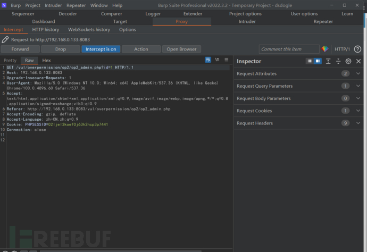Image resolution: width=367 pixels, height=252 pixels.
Task: Close the Inspector panel
Action: (358, 61)
